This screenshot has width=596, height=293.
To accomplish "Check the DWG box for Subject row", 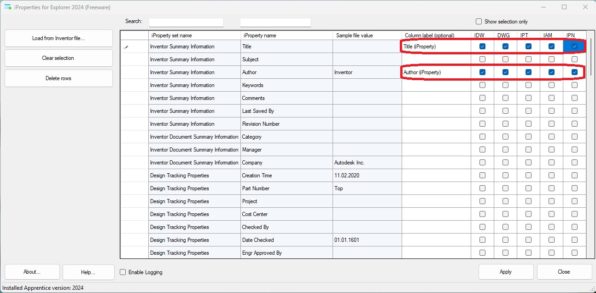I will point(505,59).
